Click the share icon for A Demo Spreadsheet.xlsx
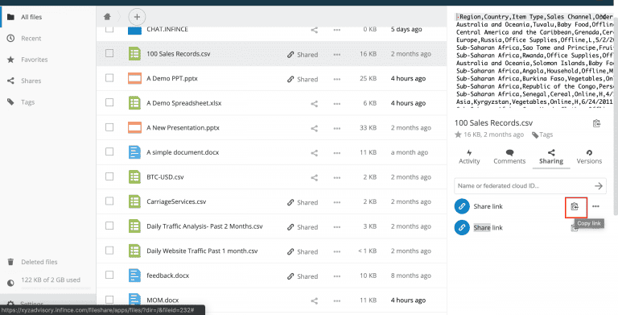The width and height of the screenshot is (618, 315). point(314,103)
